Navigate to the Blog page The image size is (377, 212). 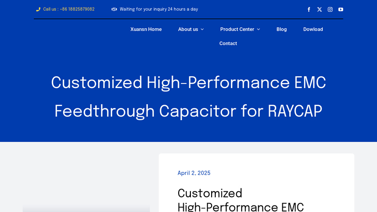[281, 29]
